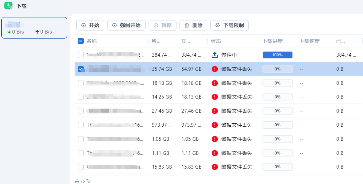The image size is (363, 184).
Task: Click the 18.13 GB file size cell
Action: 192,97
